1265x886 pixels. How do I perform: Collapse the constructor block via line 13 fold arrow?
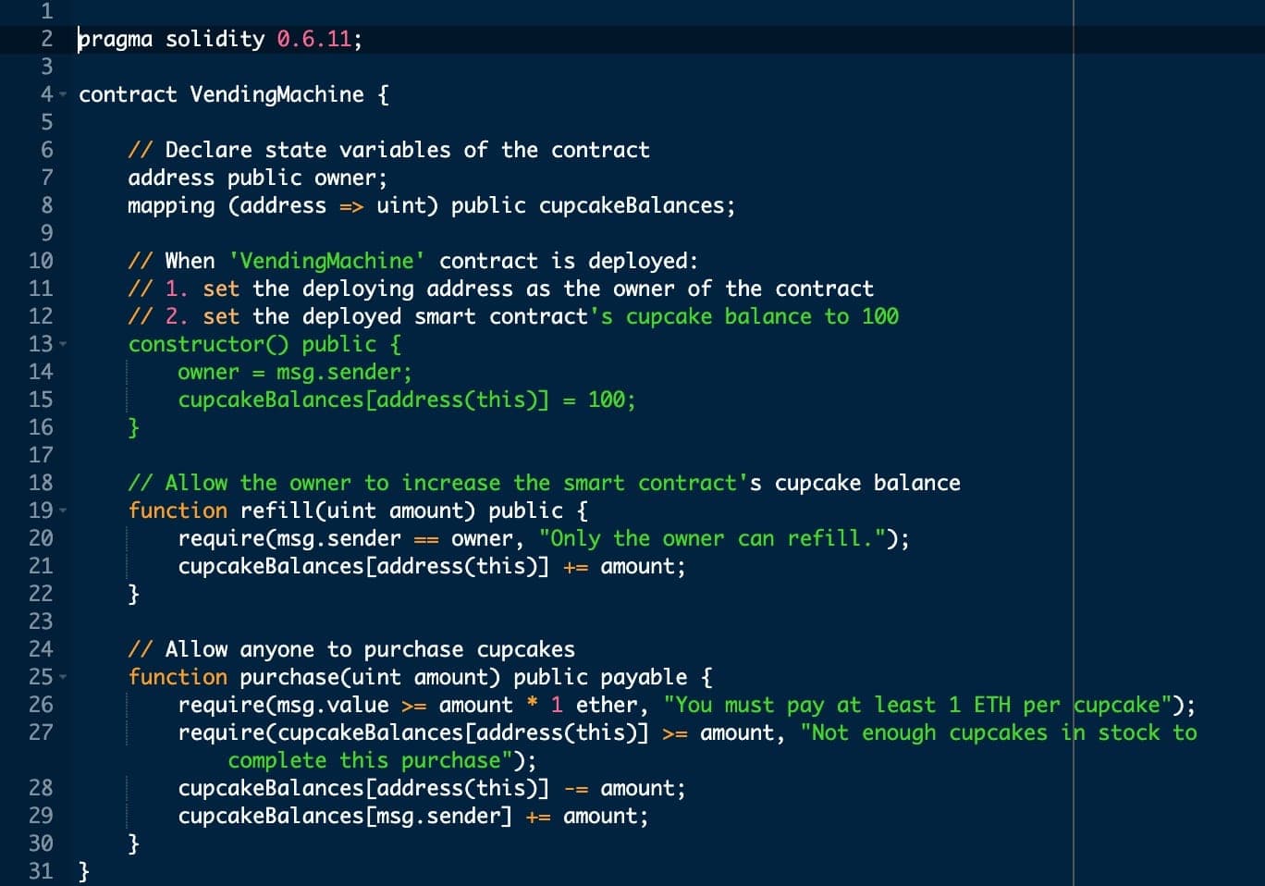point(62,344)
